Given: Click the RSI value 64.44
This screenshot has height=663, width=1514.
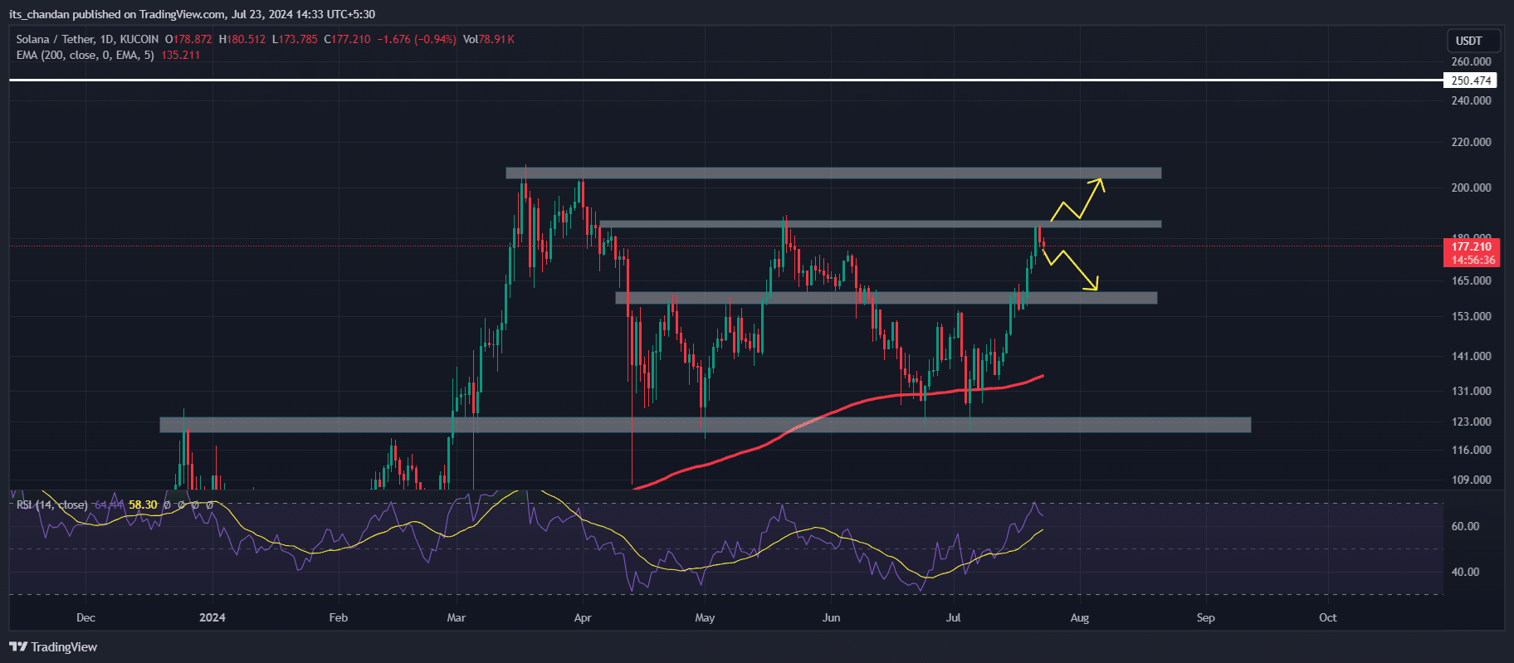Looking at the screenshot, I should tap(109, 505).
